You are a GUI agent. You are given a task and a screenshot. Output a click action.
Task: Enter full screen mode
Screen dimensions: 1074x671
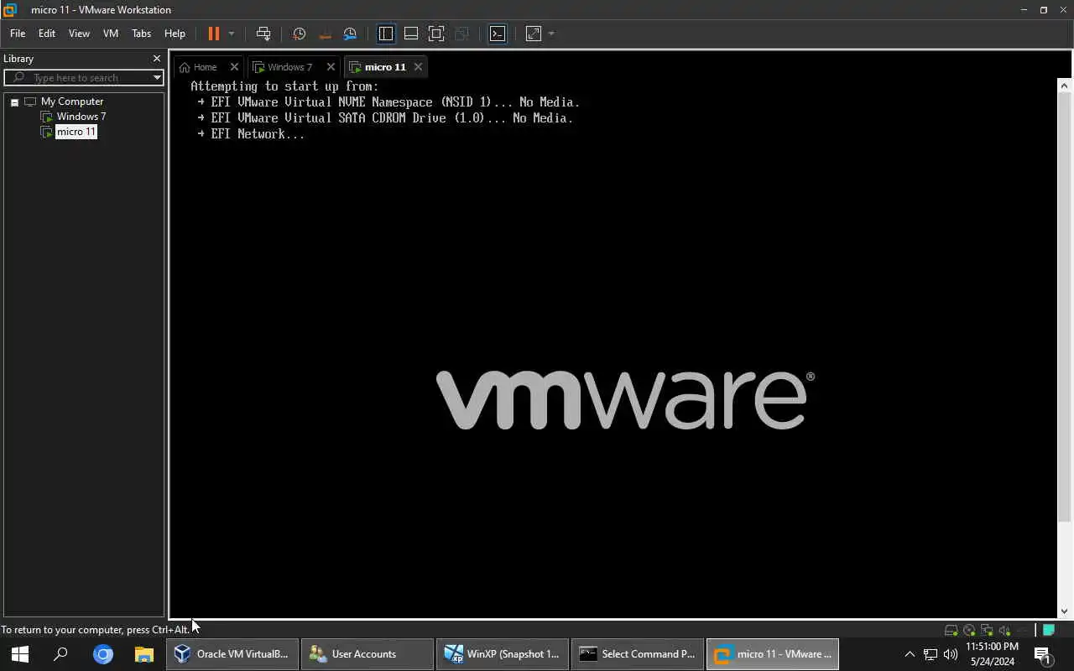coord(436,34)
